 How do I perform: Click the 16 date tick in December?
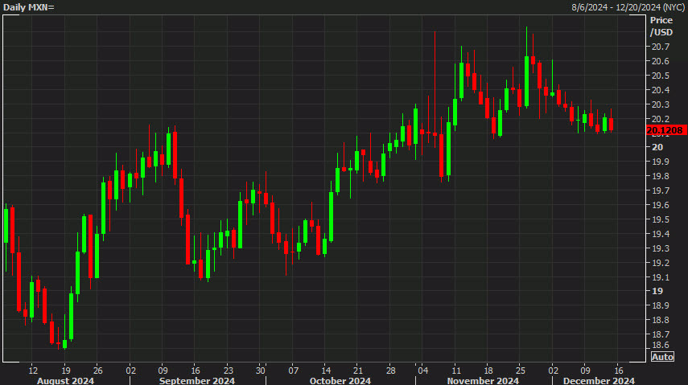point(618,371)
